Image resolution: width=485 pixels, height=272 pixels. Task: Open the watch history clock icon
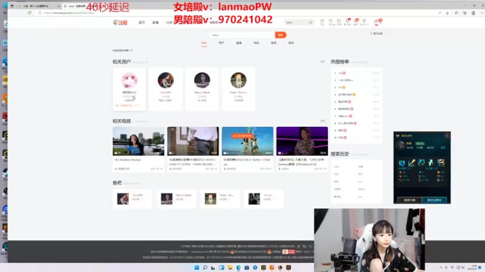(x=322, y=22)
